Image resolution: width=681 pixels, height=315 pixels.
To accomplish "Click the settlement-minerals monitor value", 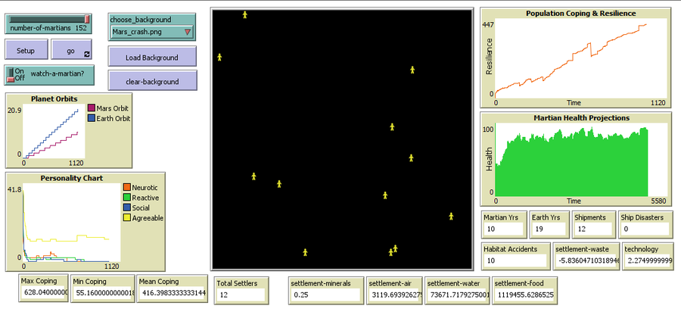I will click(325, 294).
